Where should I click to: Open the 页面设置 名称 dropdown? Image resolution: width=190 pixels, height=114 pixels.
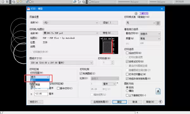click(x=71, y=23)
